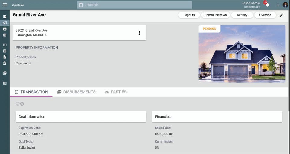The image size is (290, 154).
Task: Expand the search type dropdown arrow
Action: click(x=85, y=5)
